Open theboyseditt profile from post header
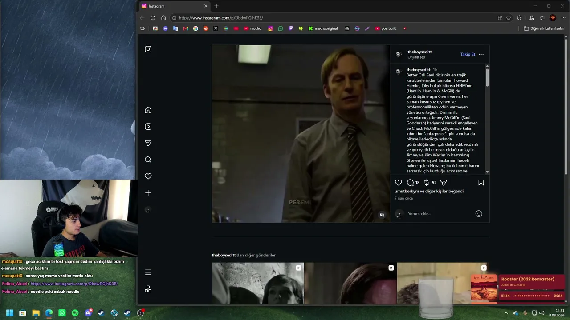This screenshot has height=320, width=570. tap(419, 52)
